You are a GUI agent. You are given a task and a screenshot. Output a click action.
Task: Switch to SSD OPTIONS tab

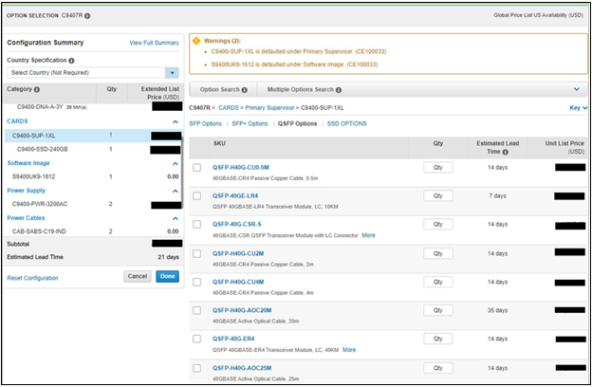(346, 124)
